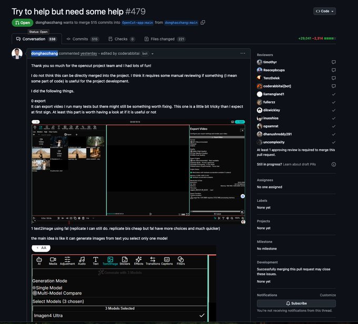Click the 'Generate with 3 Models' button
The height and width of the screenshot is (324, 358).
tap(120, 272)
